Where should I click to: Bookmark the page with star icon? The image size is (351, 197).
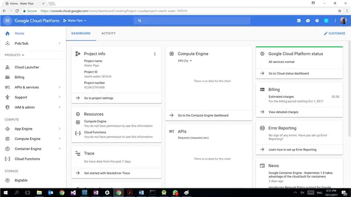tap(340, 11)
